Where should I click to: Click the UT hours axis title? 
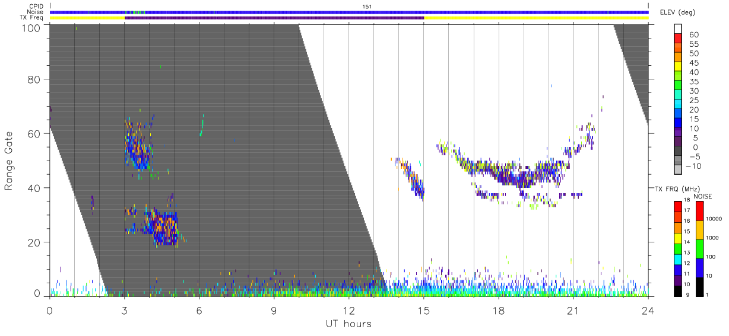point(348,324)
